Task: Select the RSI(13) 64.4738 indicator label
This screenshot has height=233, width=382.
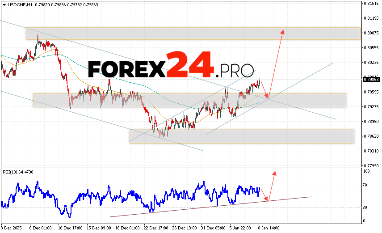Action: coord(18,172)
